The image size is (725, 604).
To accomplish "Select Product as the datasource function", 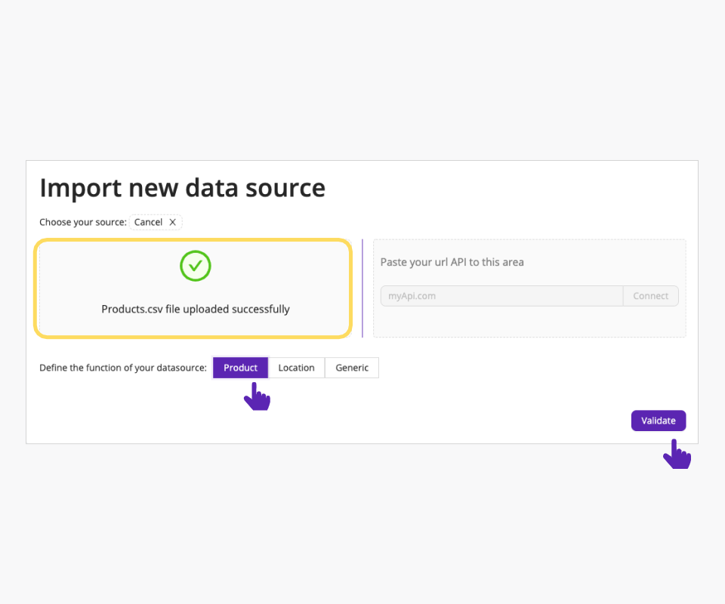I will pos(240,368).
